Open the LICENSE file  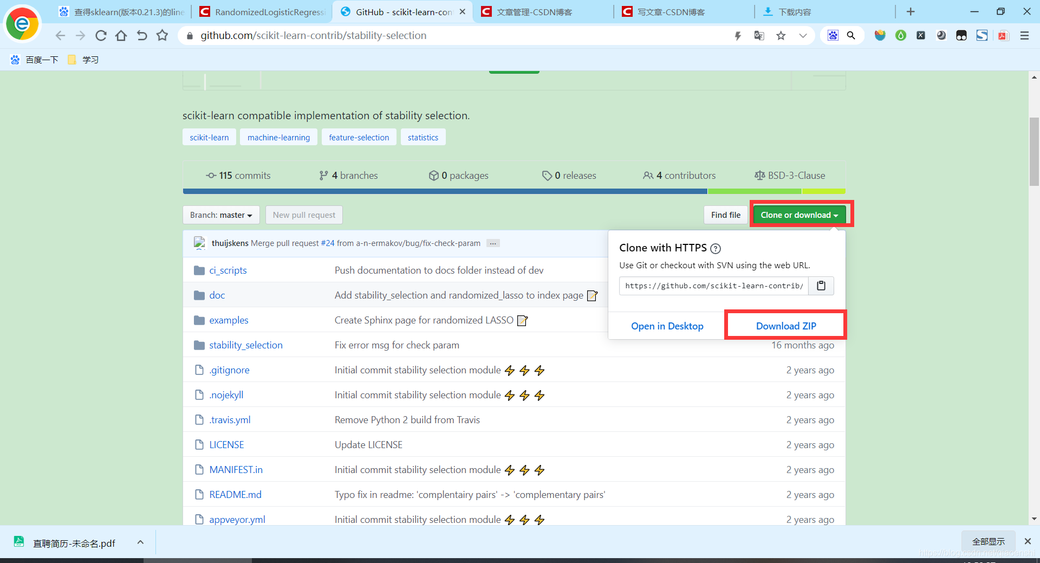(227, 445)
